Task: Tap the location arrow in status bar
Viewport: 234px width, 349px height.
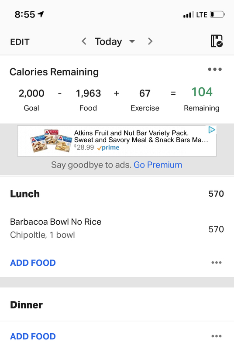Action: pyautogui.click(x=41, y=14)
